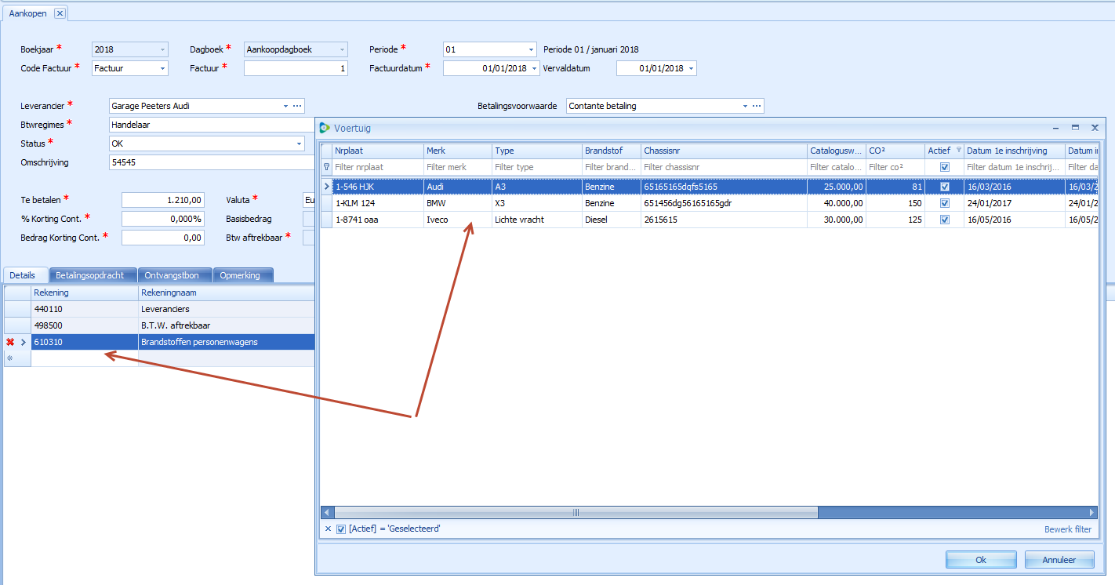Close the Aankopen tab with its X icon
Image resolution: width=1115 pixels, height=585 pixels.
click(60, 13)
